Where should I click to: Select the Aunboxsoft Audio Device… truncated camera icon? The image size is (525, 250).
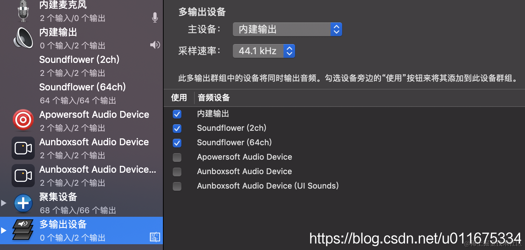(x=23, y=176)
